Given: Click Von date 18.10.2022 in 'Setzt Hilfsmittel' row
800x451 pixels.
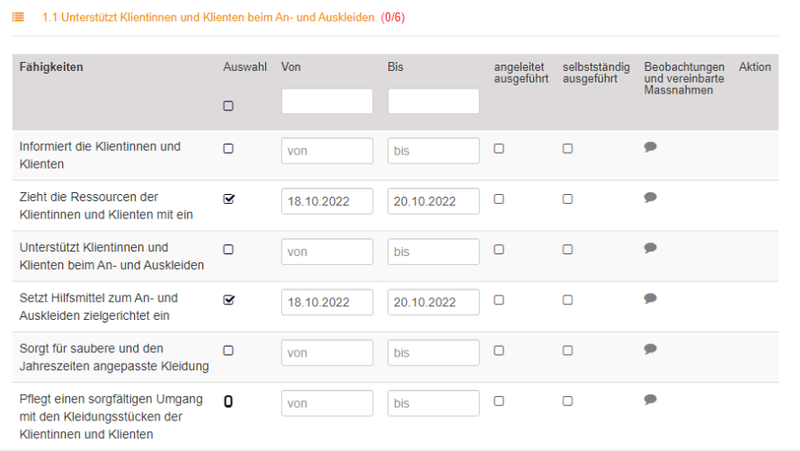Looking at the screenshot, I should pos(326,303).
